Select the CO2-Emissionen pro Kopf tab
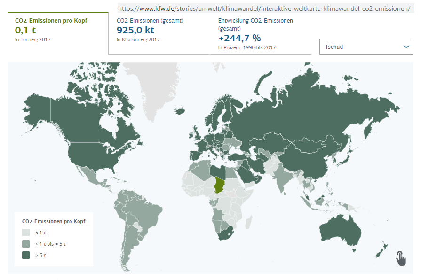Image resolution: width=421 pixels, height=280 pixels. pyautogui.click(x=58, y=30)
